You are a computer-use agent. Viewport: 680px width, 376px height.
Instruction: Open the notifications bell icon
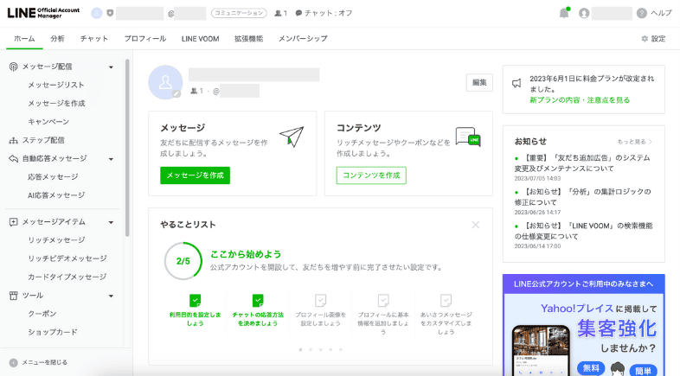click(564, 13)
